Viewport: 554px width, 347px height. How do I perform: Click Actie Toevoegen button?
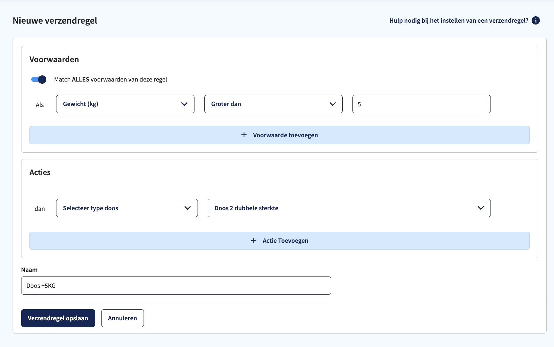pos(279,241)
